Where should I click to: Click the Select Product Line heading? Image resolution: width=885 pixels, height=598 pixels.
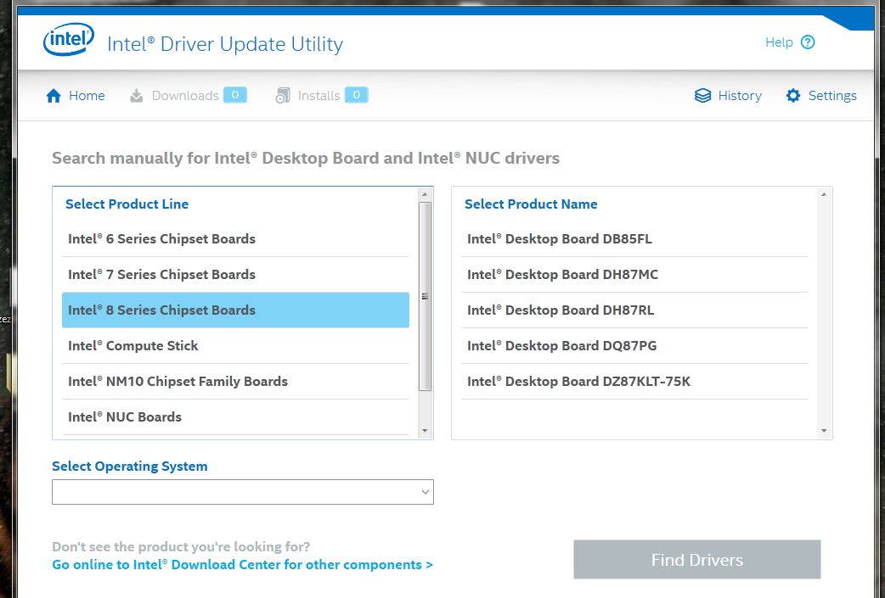127,204
